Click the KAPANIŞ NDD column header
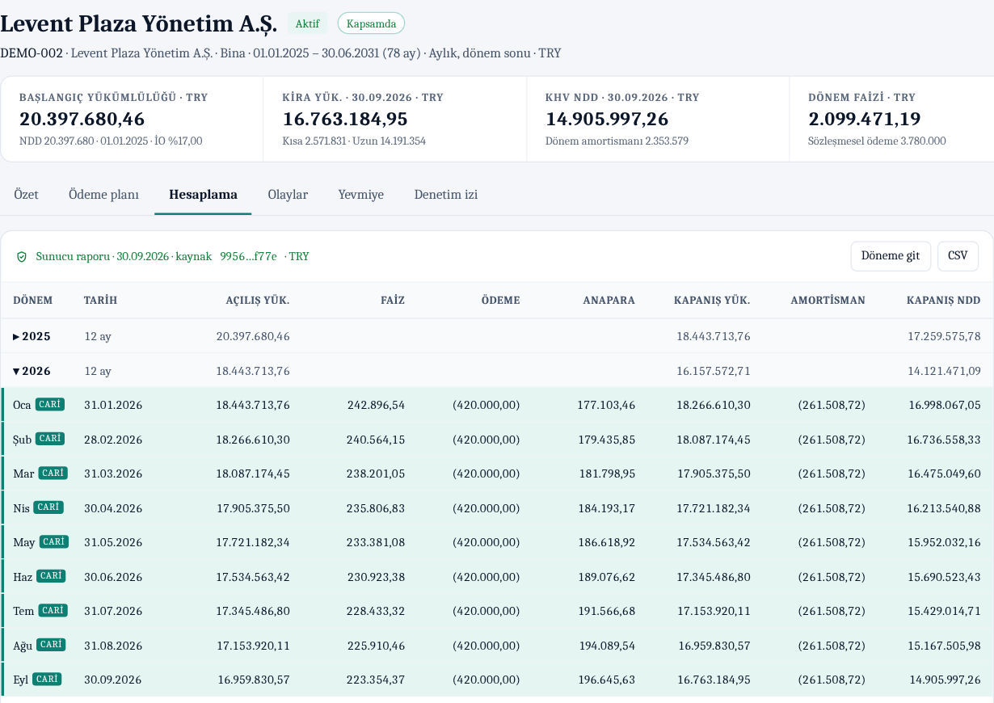994x703 pixels. 943,301
